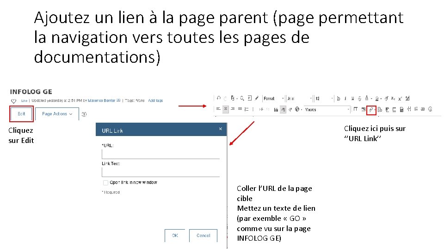Screen dimensions: 444x249
Task: Toggle Underline formatting
Action: [x=352, y=99]
